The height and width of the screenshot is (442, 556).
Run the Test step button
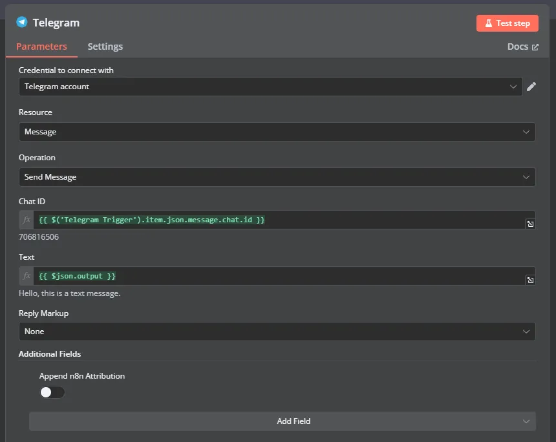point(507,23)
